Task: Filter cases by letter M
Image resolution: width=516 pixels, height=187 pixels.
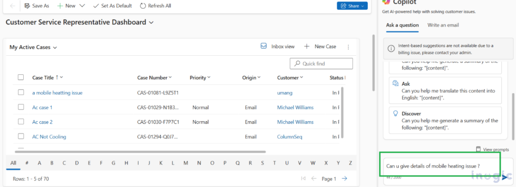Action: point(185,163)
